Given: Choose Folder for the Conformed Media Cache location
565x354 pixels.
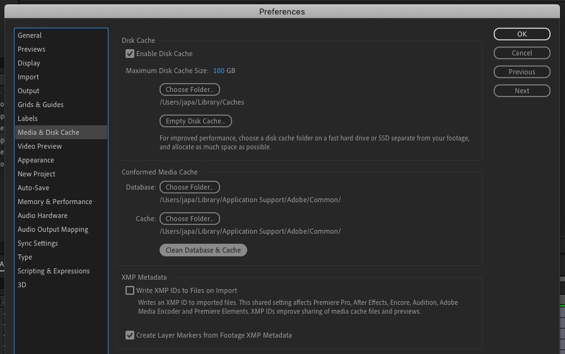Looking at the screenshot, I should click(190, 219).
